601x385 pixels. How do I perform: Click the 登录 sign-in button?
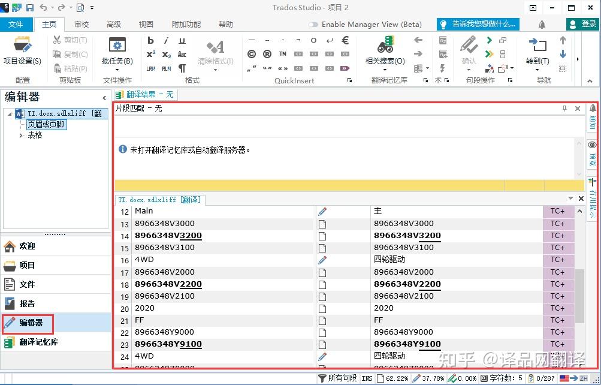582,25
